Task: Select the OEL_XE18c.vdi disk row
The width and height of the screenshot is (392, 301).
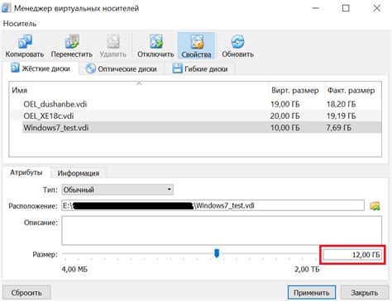Action: click(195, 115)
